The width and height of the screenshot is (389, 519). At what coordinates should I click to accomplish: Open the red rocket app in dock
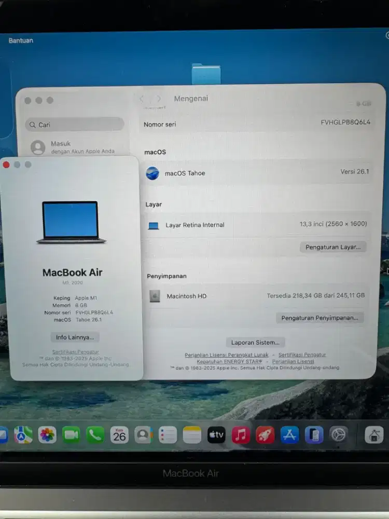coord(265,434)
